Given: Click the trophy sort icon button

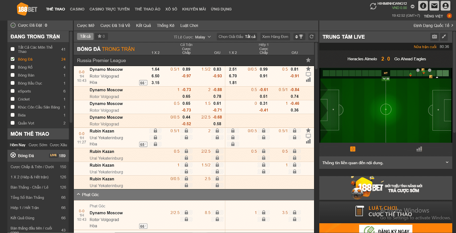Looking at the screenshot, I should point(299,36).
